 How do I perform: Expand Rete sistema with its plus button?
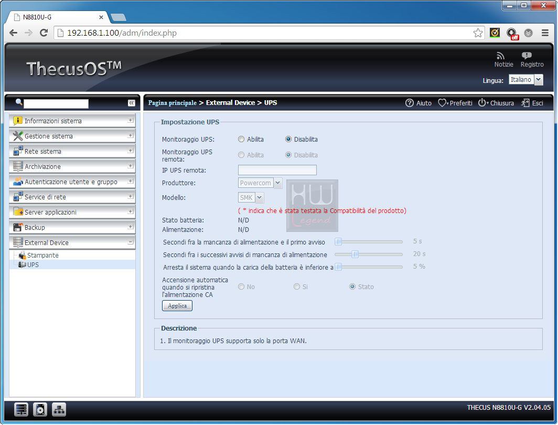(130, 151)
